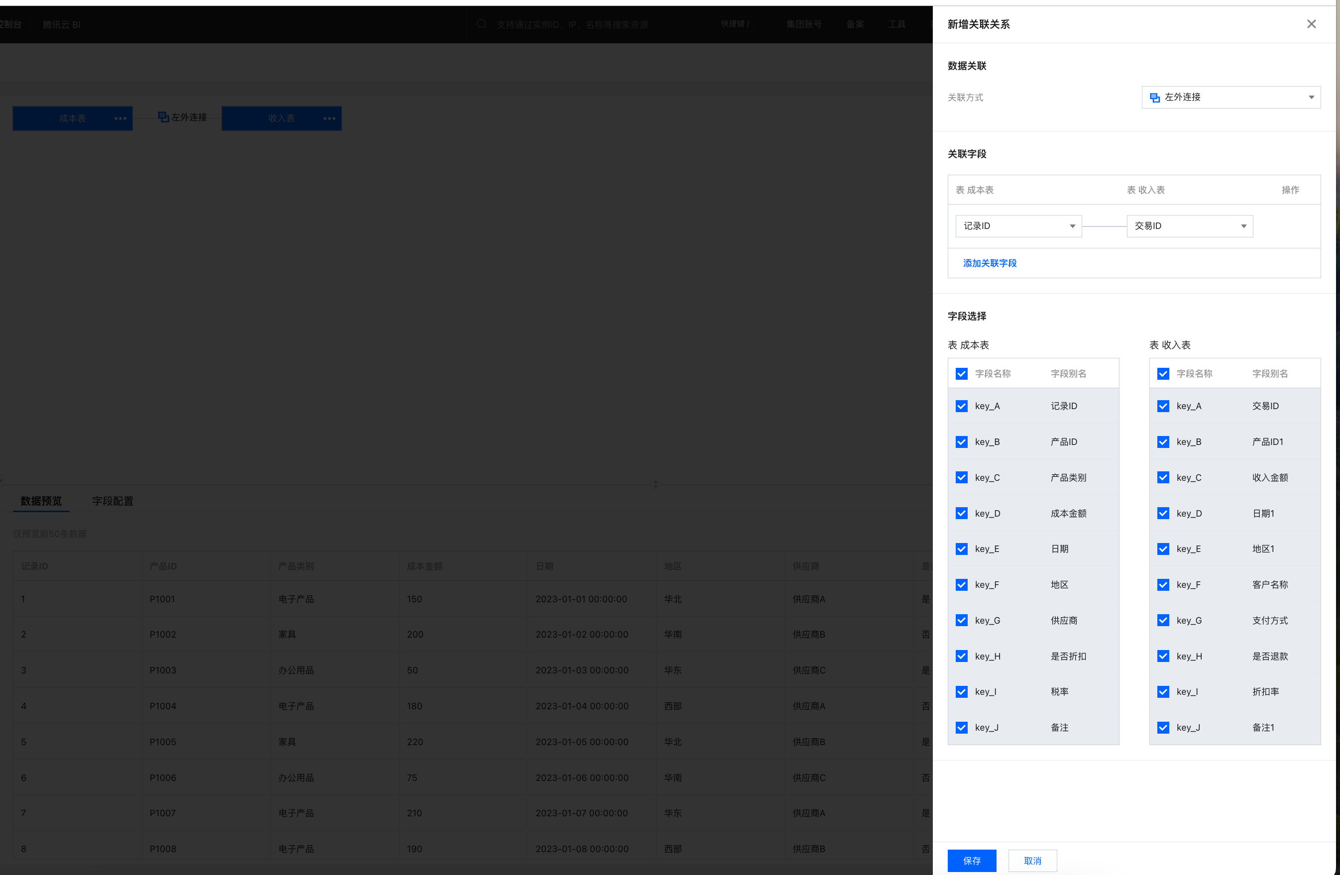Click the top-bar resource search field
Viewport: 1340px width, 875px height.
571,24
